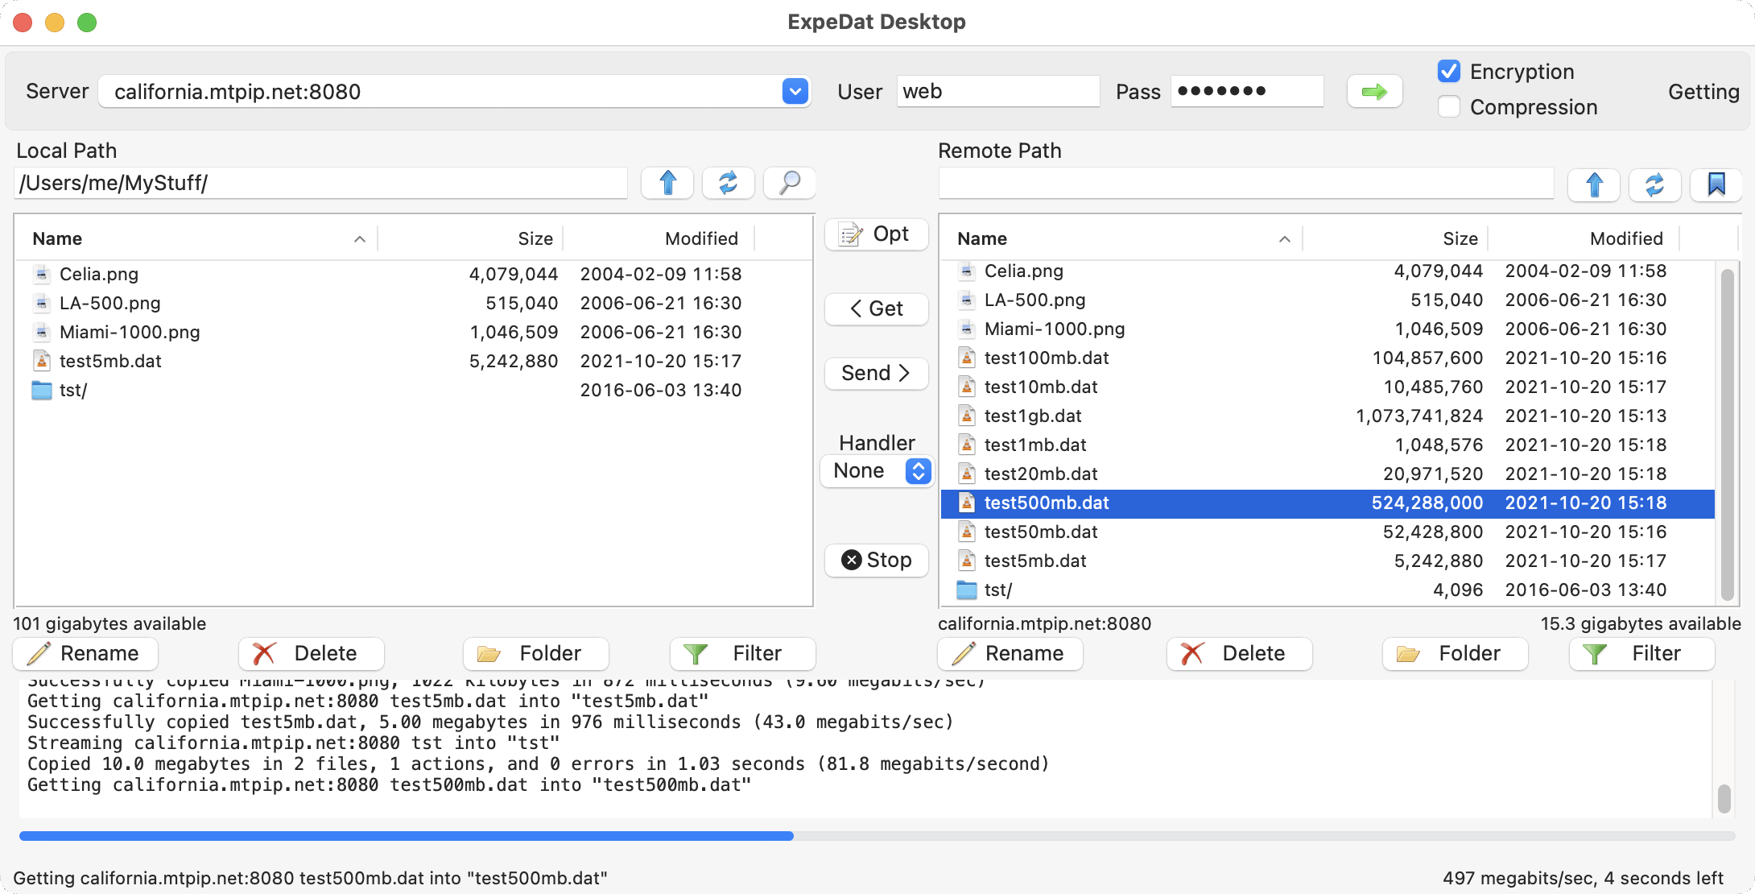Enable the Encryption checkbox

[x=1450, y=71]
